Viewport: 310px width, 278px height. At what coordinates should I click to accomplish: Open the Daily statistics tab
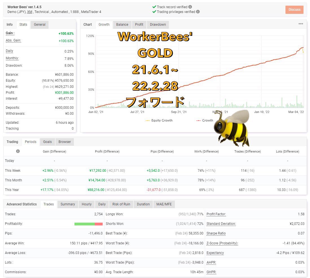tap(102, 204)
